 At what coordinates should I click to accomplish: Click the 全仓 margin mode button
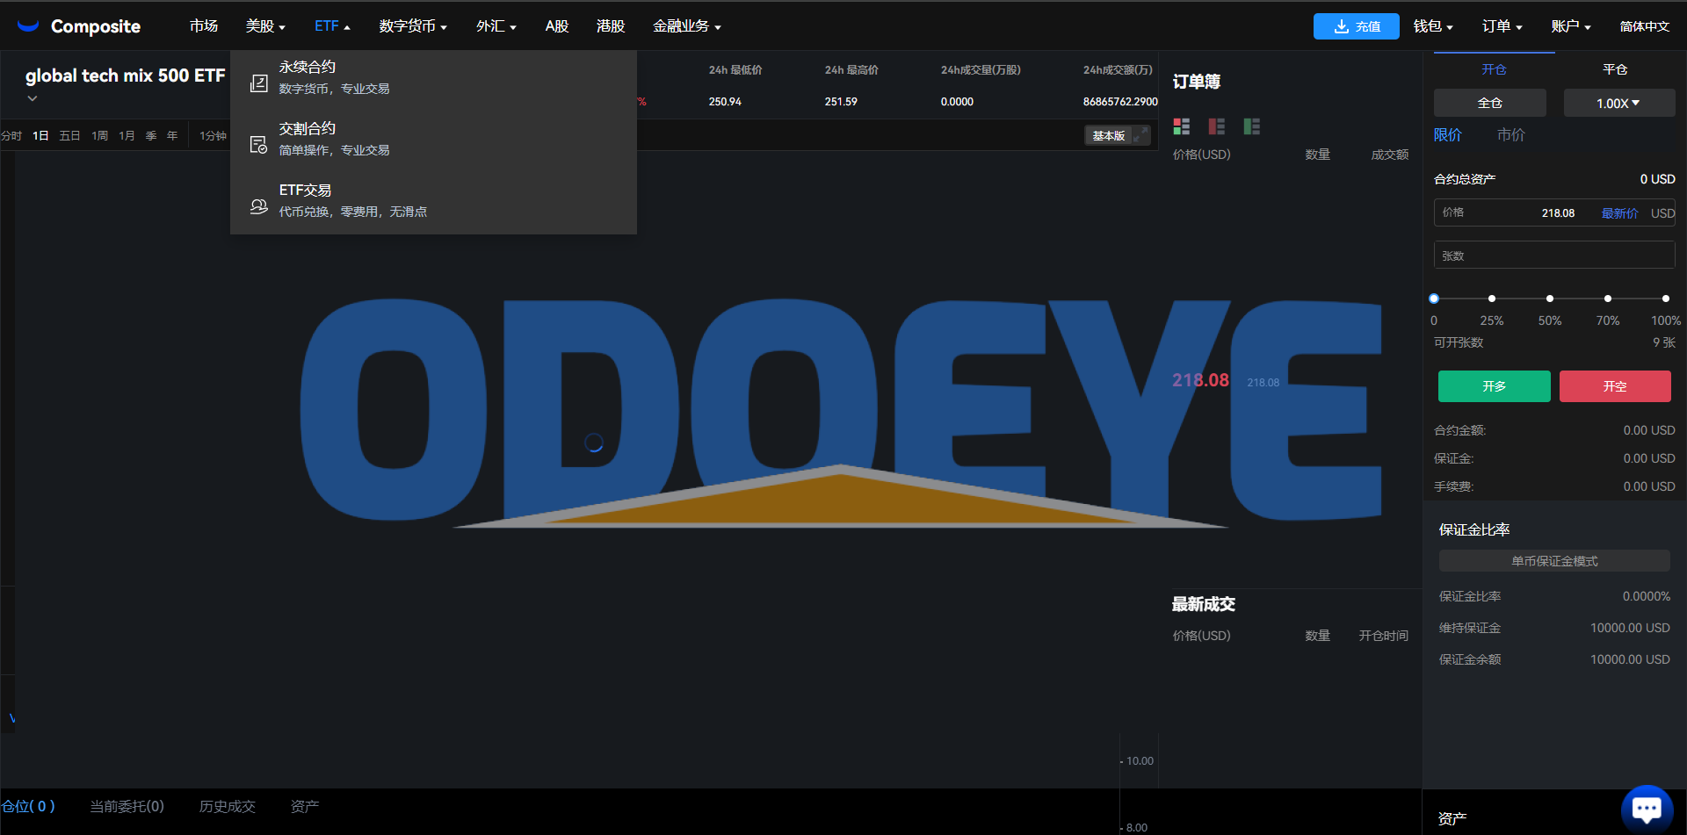(x=1490, y=103)
